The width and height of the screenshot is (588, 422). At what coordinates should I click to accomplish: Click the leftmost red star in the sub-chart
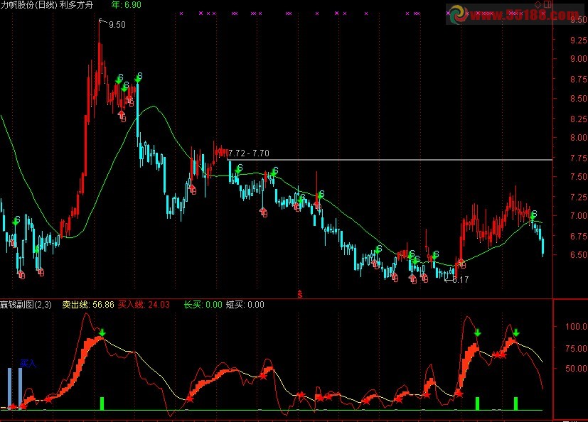click(x=13, y=406)
